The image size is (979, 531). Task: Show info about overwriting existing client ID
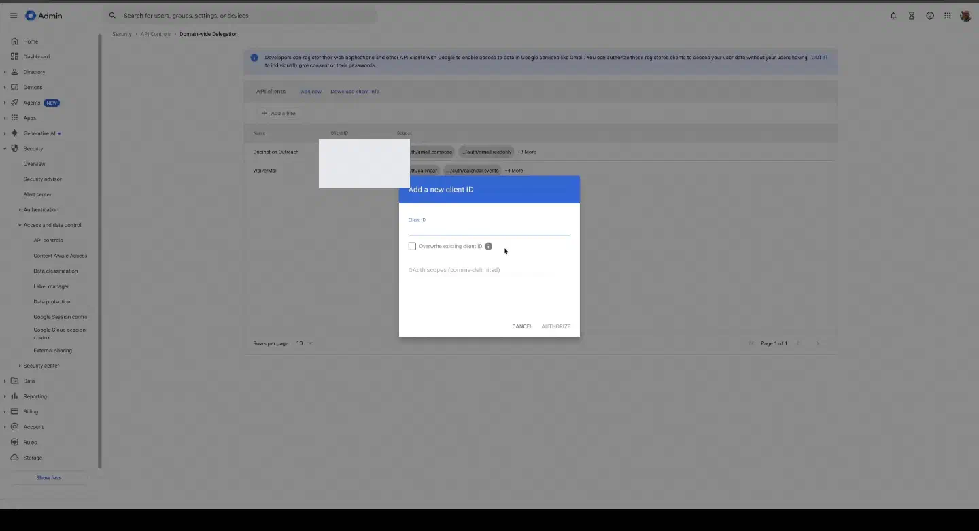click(x=488, y=246)
